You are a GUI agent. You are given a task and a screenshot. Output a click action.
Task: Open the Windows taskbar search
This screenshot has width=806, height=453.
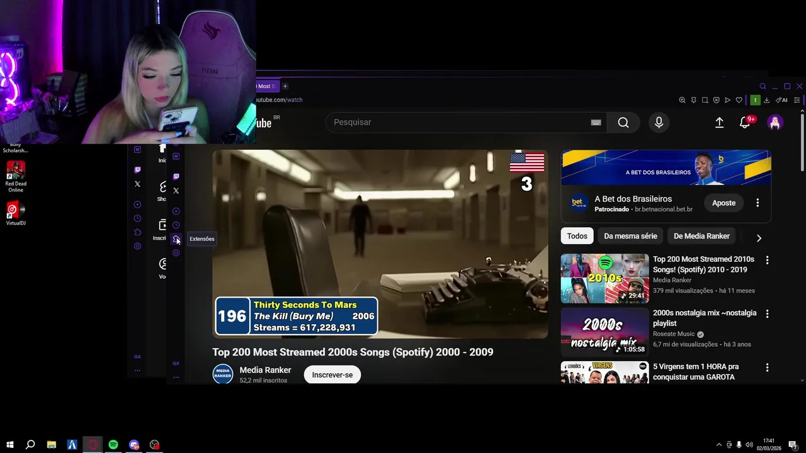[30, 445]
